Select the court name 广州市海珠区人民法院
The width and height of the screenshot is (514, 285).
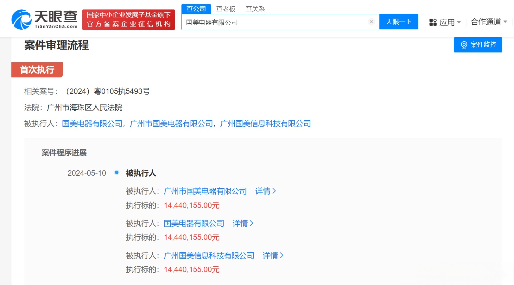pyautogui.click(x=85, y=107)
